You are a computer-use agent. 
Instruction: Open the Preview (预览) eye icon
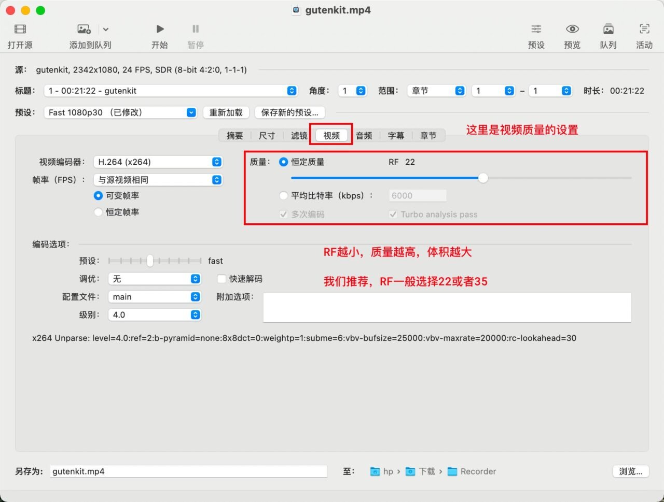coord(572,30)
